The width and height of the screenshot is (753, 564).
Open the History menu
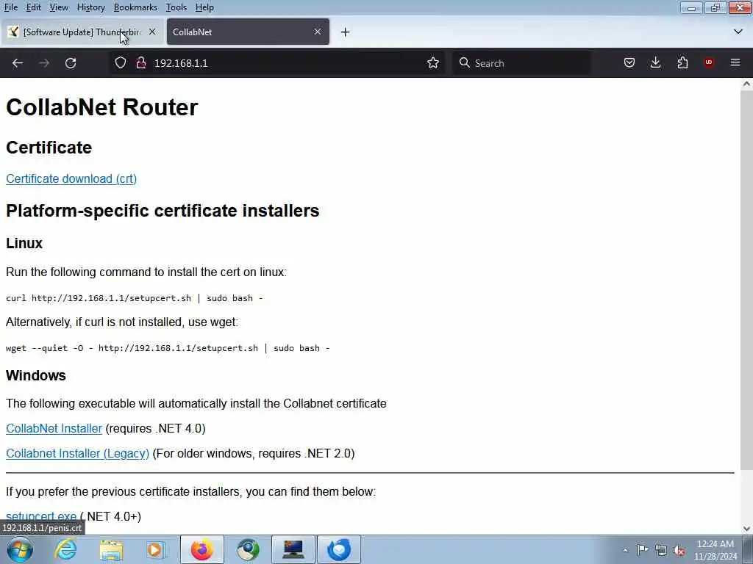[x=90, y=7]
